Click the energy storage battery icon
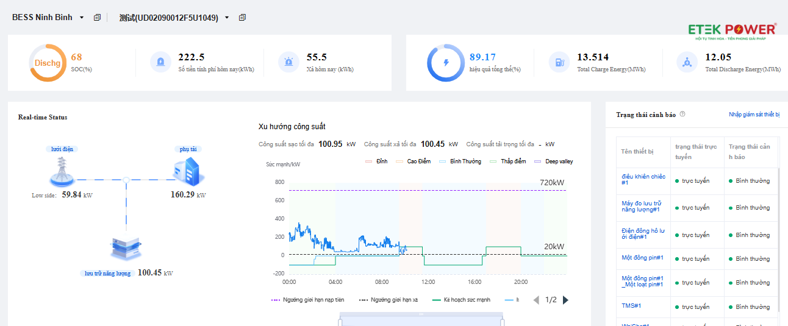The width and height of the screenshot is (788, 326). point(126,249)
